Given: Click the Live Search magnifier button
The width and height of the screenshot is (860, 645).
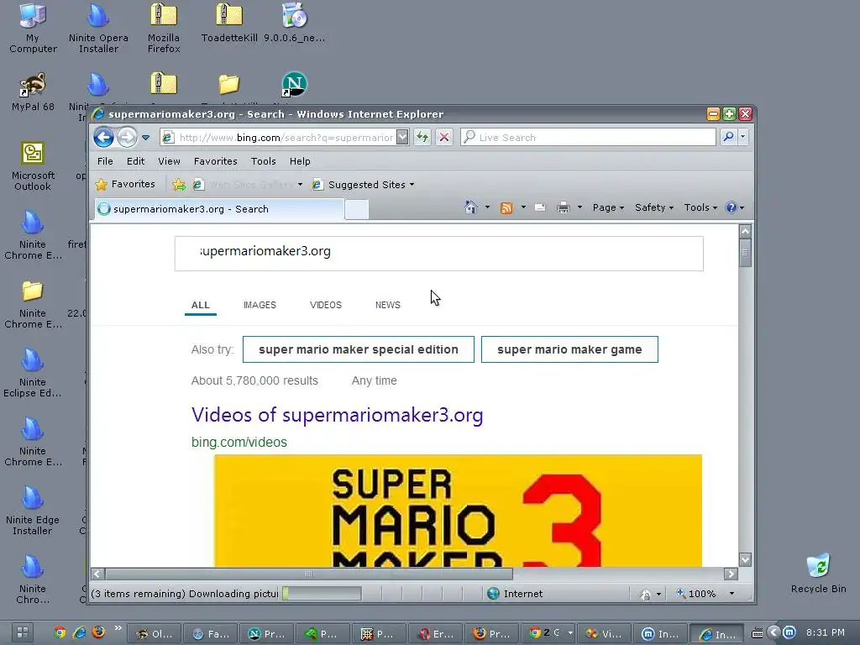Looking at the screenshot, I should [728, 137].
